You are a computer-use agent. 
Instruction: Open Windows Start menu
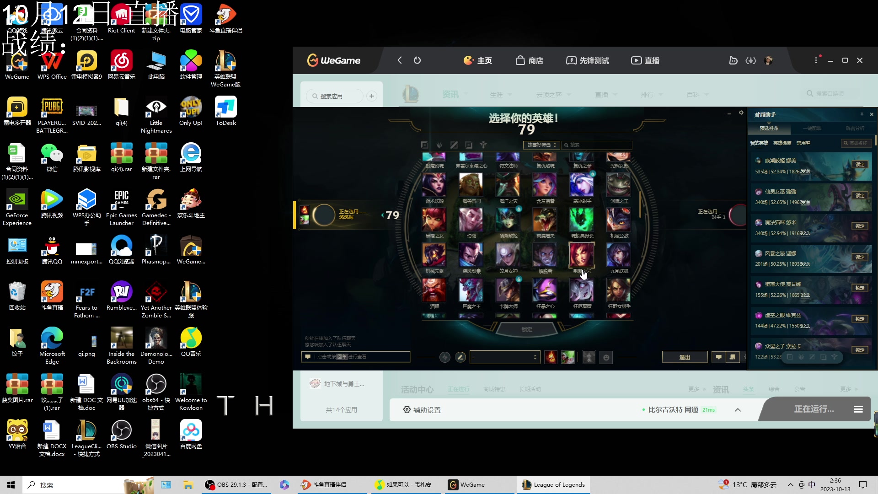pos(11,485)
